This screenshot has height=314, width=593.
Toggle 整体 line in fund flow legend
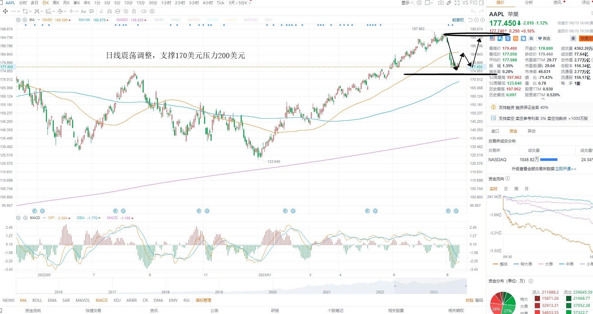500,264
